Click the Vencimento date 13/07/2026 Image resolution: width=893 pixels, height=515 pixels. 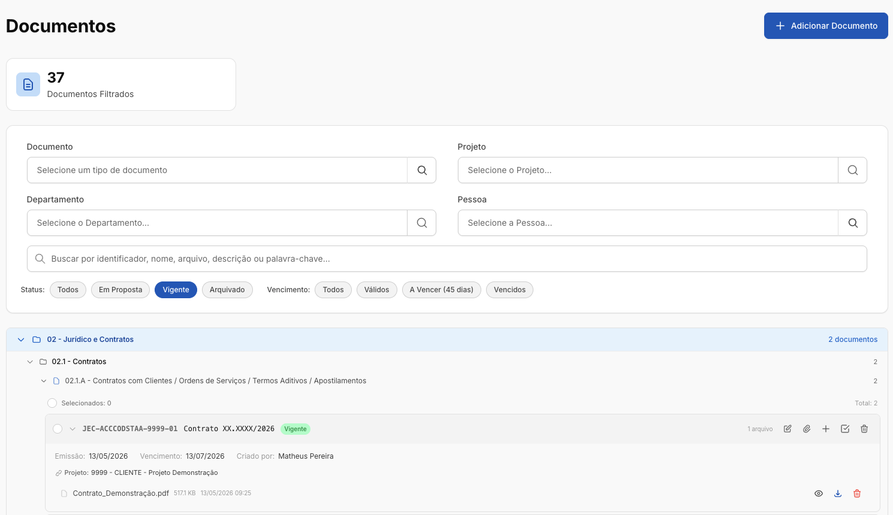(x=205, y=456)
